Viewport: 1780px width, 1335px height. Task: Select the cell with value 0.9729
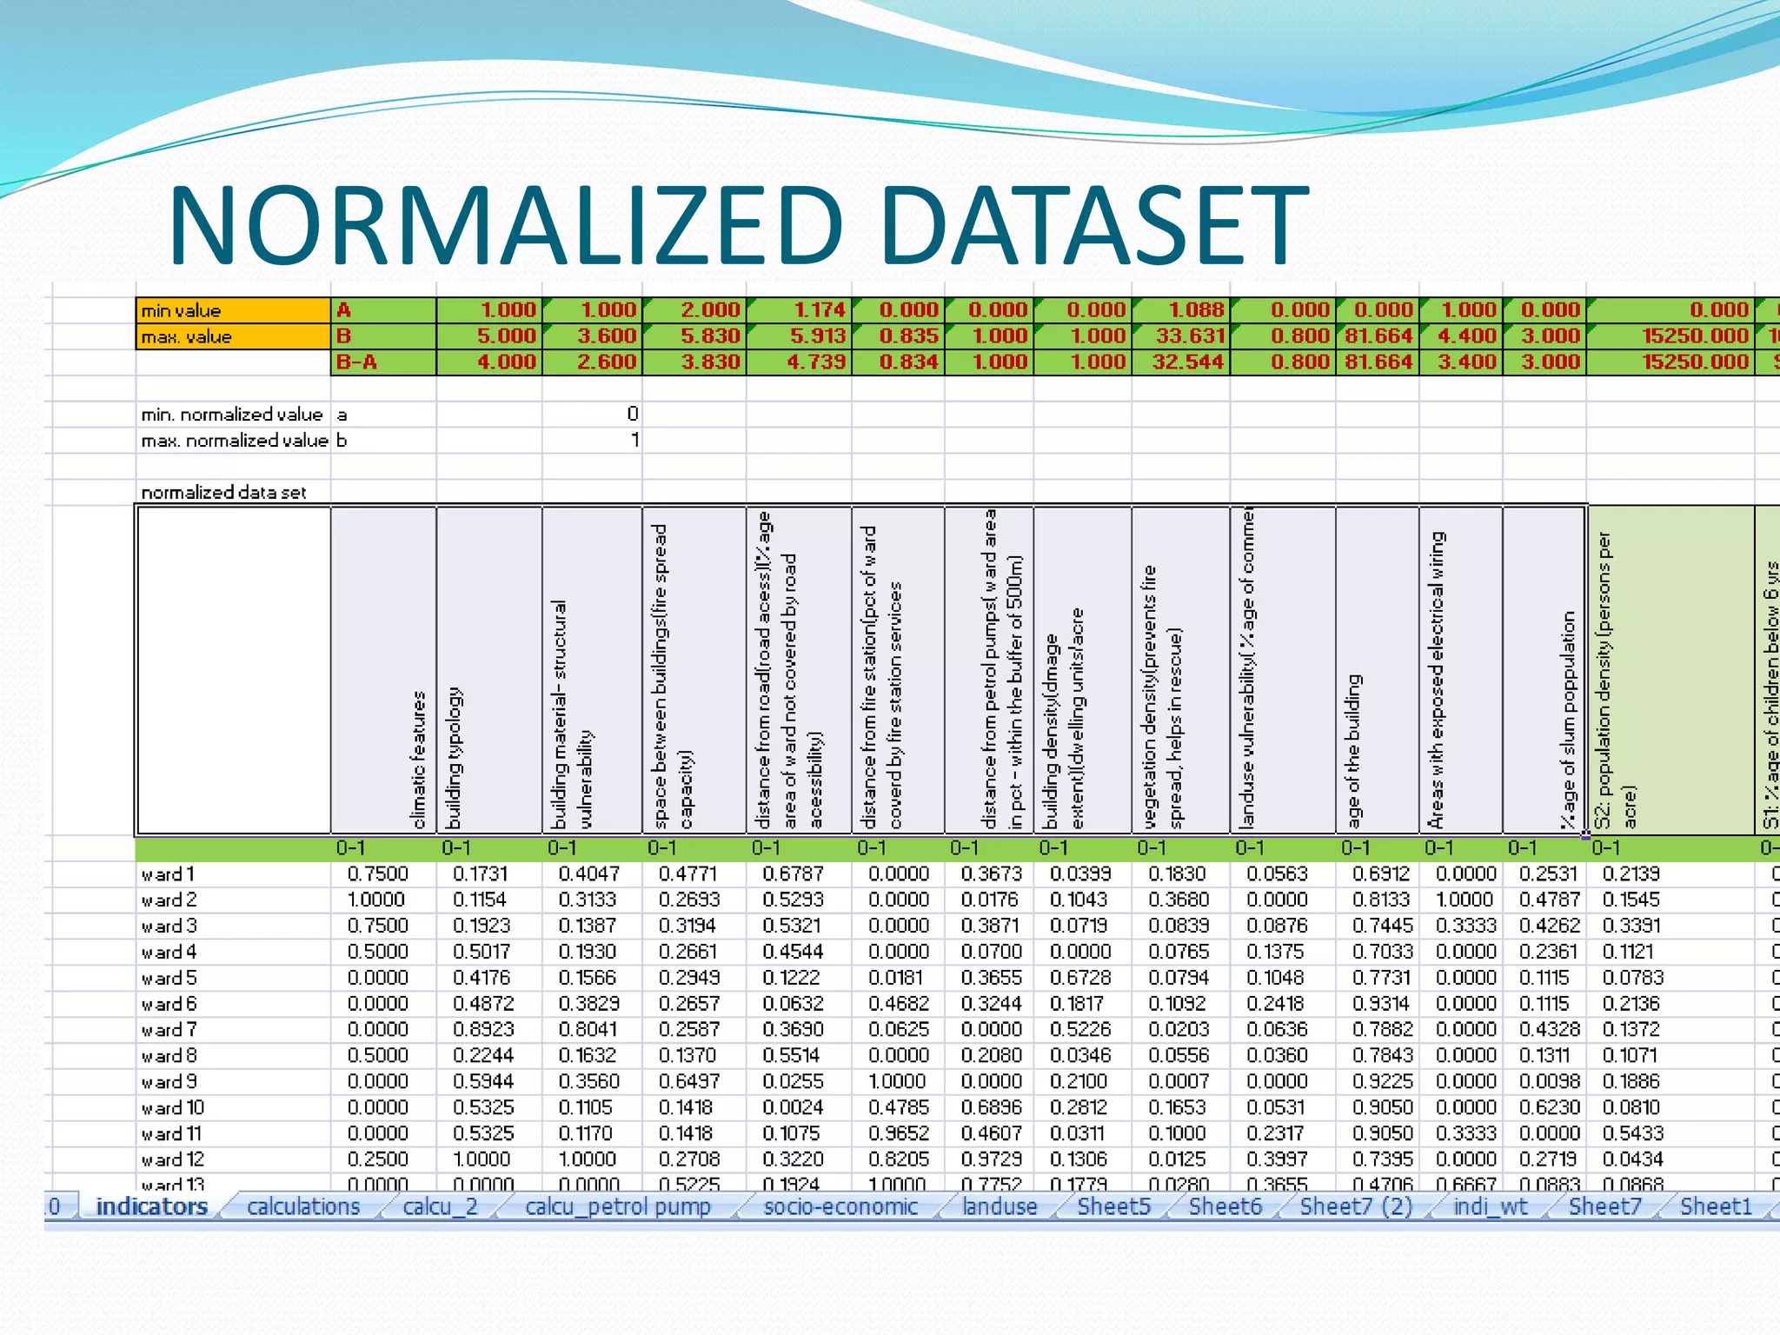coord(989,1160)
